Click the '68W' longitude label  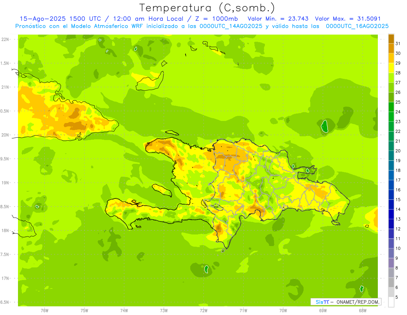tap(363, 311)
